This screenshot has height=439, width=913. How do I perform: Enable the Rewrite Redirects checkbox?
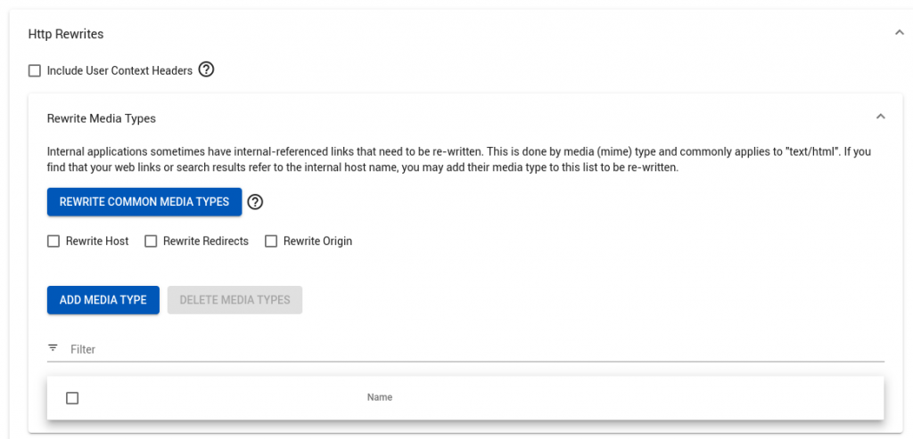(151, 241)
